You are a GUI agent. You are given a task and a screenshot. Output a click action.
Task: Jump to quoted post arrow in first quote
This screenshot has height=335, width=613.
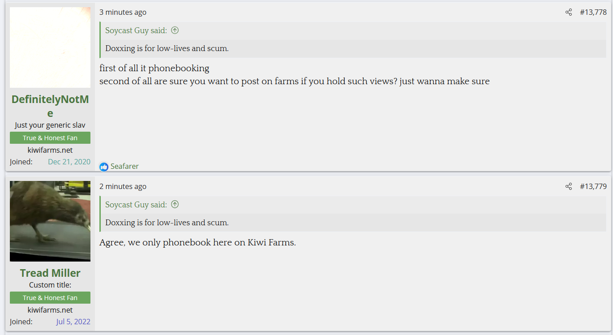click(175, 30)
